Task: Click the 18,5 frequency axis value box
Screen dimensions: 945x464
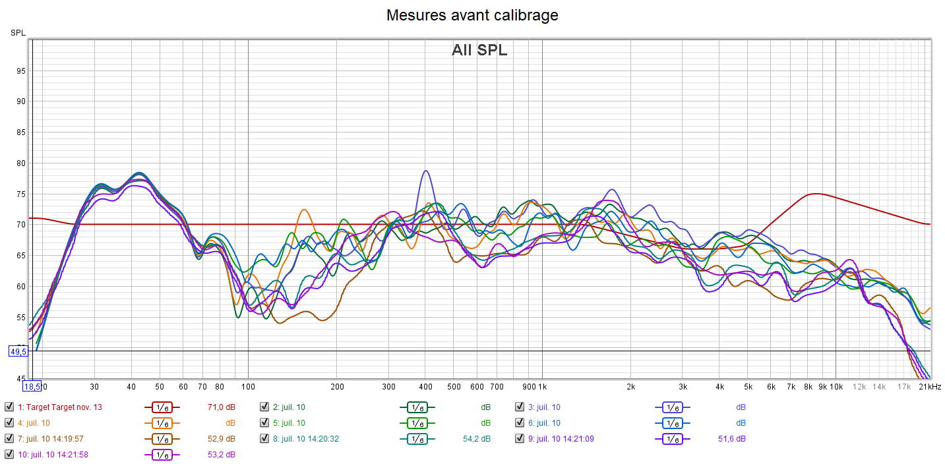Action: 32,386
